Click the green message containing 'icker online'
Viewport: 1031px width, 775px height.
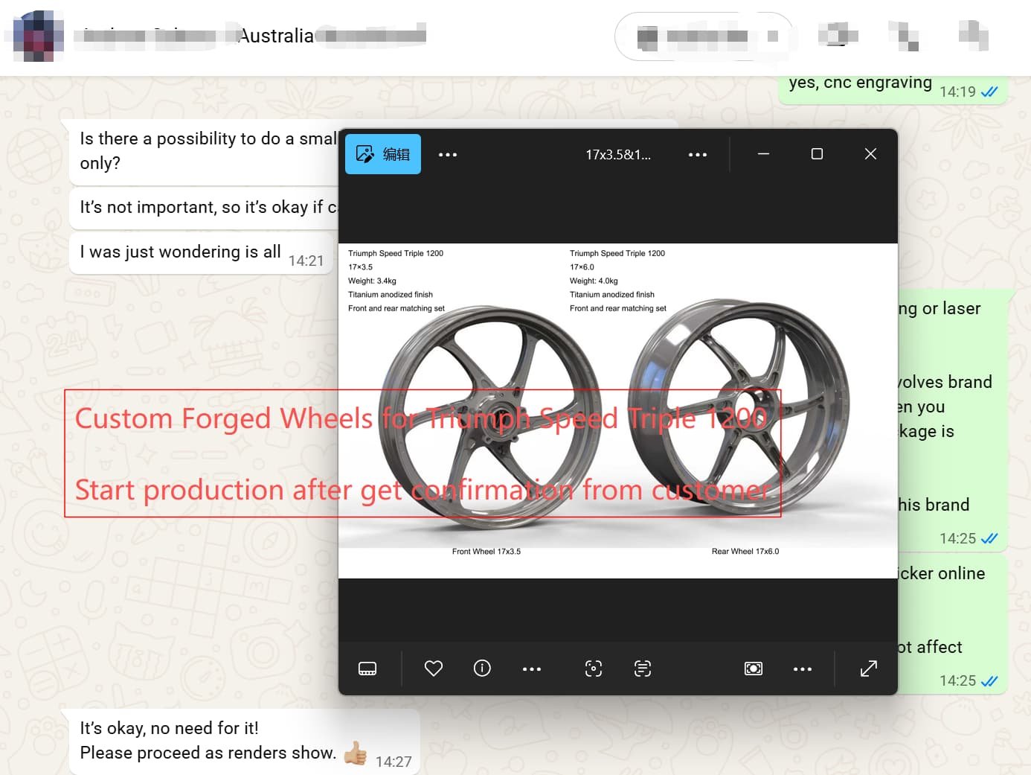coord(951,623)
